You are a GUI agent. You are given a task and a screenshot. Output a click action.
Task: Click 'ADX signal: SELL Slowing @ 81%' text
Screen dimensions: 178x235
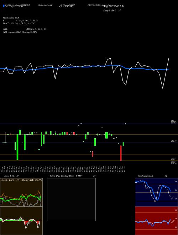(x=20, y=32)
